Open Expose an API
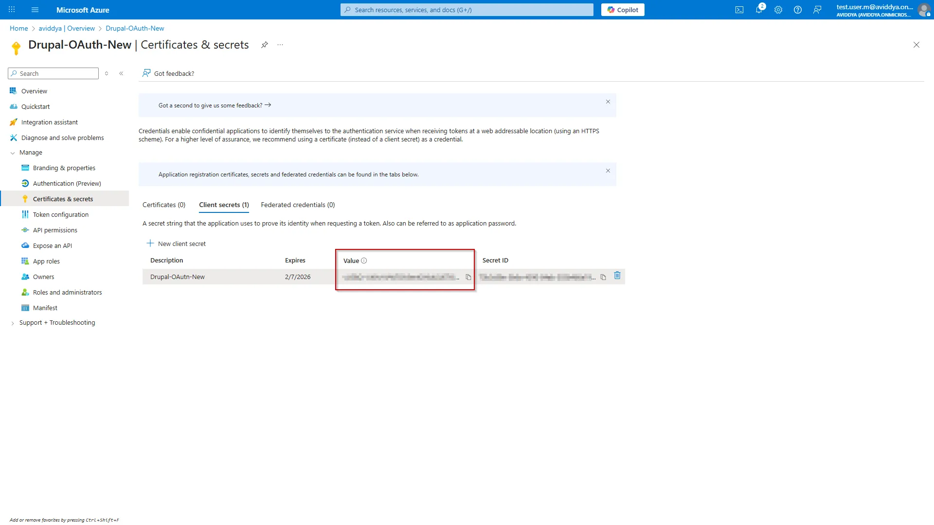This screenshot has height=525, width=934. [x=53, y=245]
